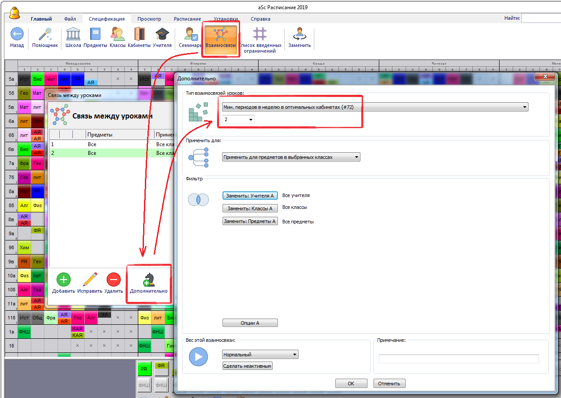Click the Сделать неактивным button

point(248,366)
